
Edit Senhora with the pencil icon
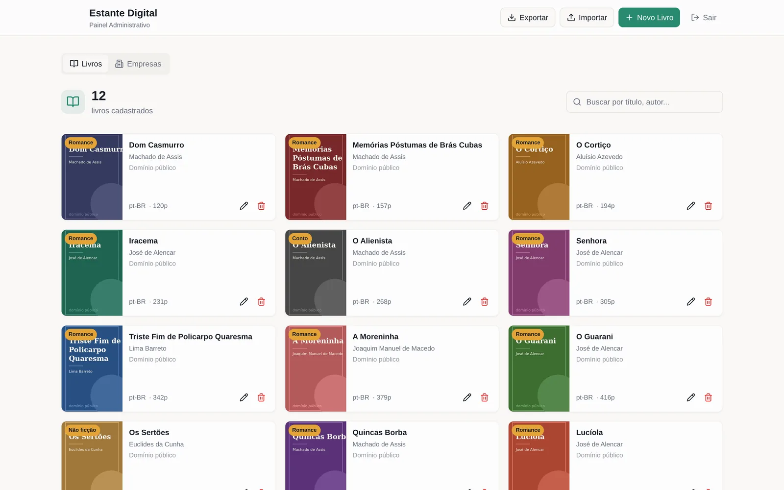click(690, 301)
